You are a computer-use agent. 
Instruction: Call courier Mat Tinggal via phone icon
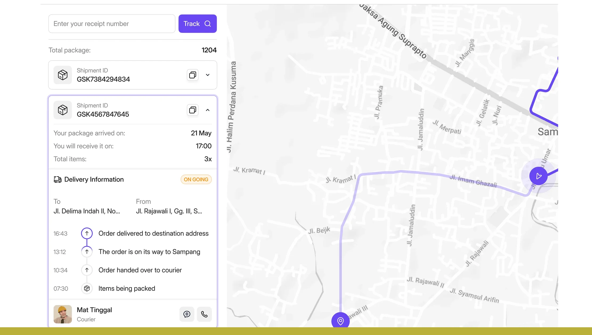[204, 314]
